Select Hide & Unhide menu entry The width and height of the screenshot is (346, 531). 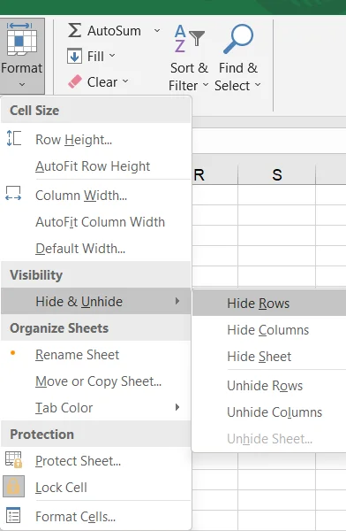click(96, 301)
